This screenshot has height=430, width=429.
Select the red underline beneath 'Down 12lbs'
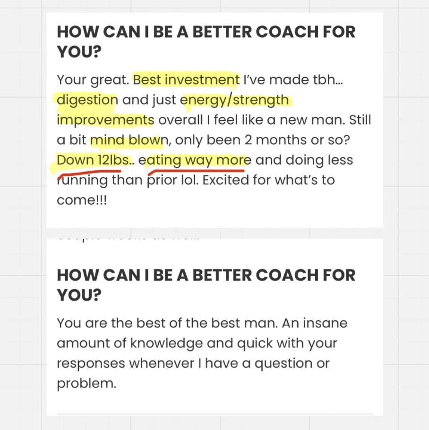click(89, 174)
